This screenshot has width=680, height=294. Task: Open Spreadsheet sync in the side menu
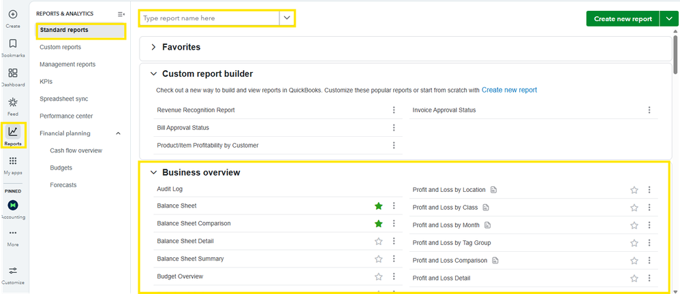(64, 99)
